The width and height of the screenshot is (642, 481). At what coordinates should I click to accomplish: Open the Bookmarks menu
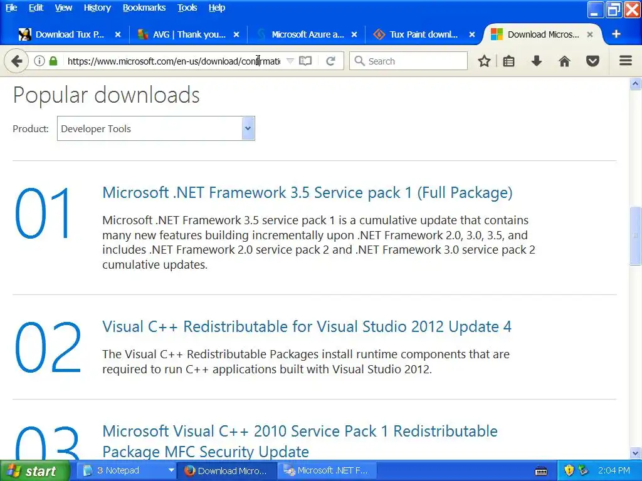click(x=144, y=8)
